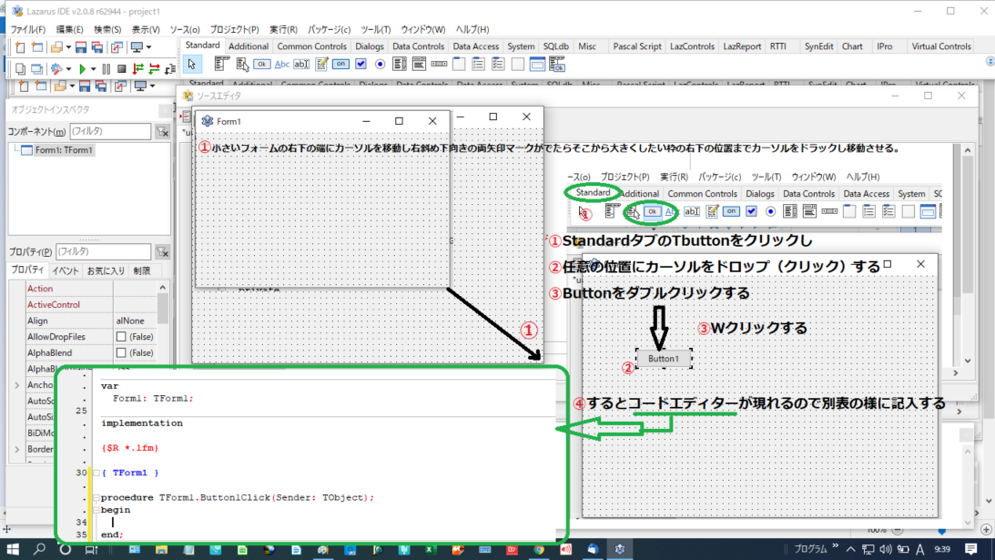Image resolution: width=995 pixels, height=560 pixels.
Task: Select Form1: TForm1 in the component tree
Action: point(64,150)
